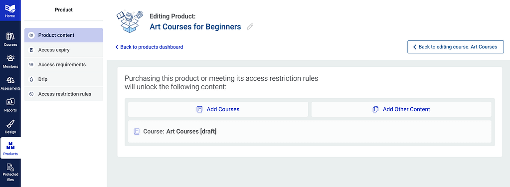Go to Members section icon

coord(10,58)
